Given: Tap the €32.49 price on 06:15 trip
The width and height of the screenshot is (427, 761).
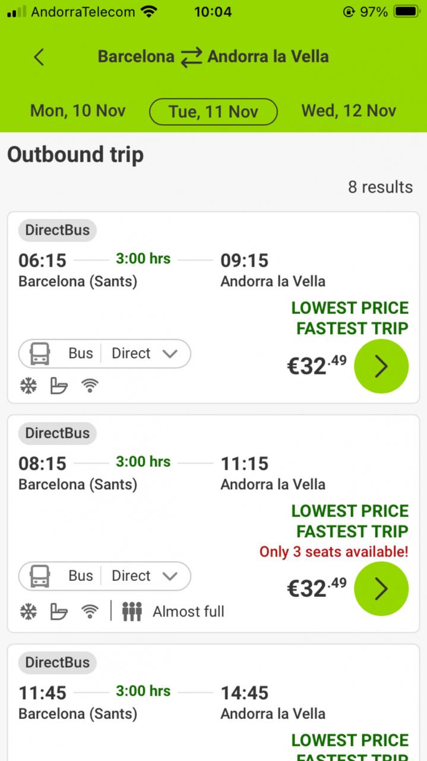Looking at the screenshot, I should tap(317, 366).
